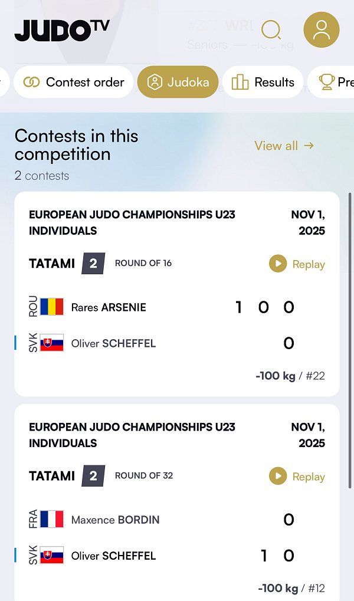Viewport: 354px width, 601px height.
Task: Switch to the Contest order tab
Action: (x=74, y=82)
